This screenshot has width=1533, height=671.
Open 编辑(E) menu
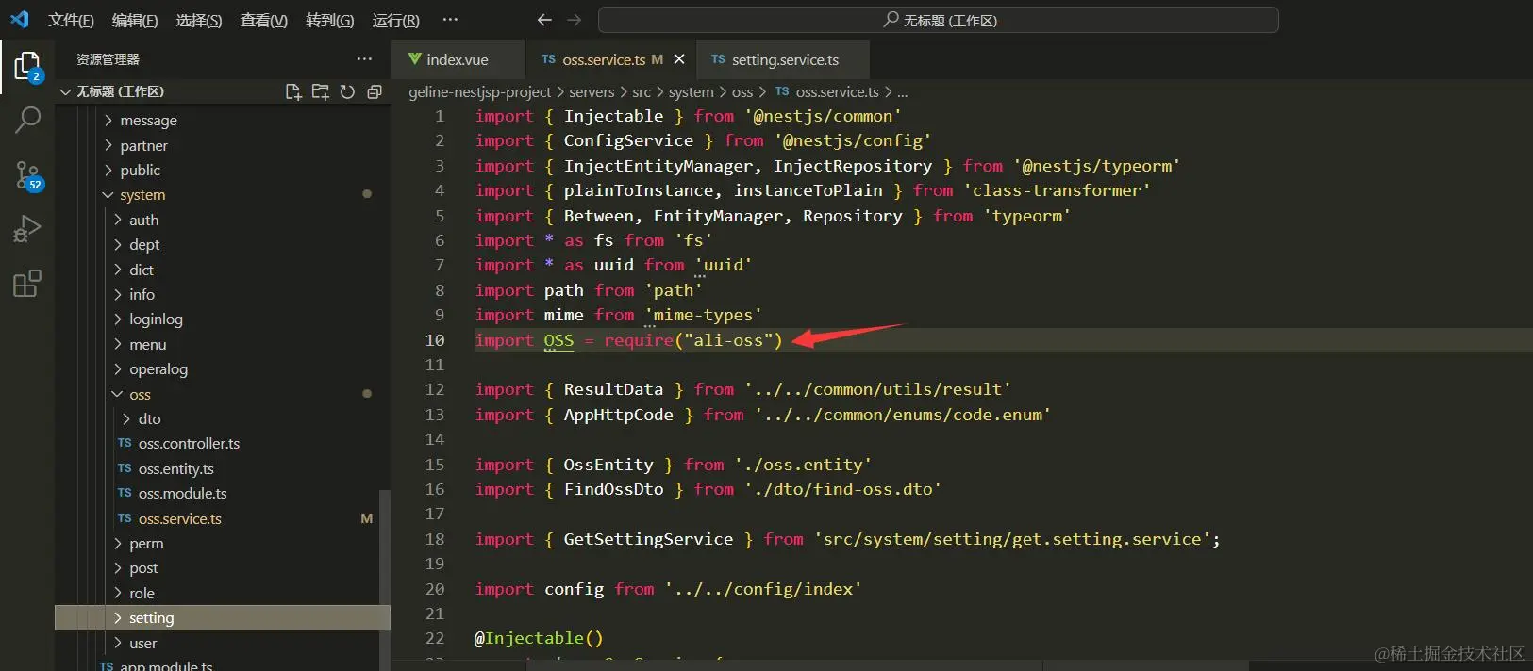click(x=135, y=20)
